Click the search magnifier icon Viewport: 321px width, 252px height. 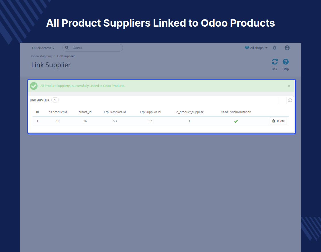click(x=67, y=48)
